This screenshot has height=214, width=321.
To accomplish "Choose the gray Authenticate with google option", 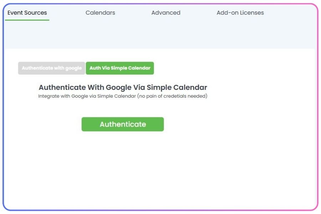I will click(x=52, y=68).
